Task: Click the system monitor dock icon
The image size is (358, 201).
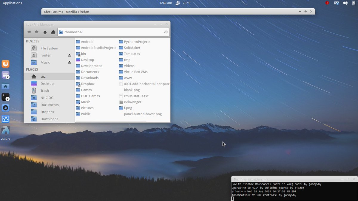Action: point(5,119)
